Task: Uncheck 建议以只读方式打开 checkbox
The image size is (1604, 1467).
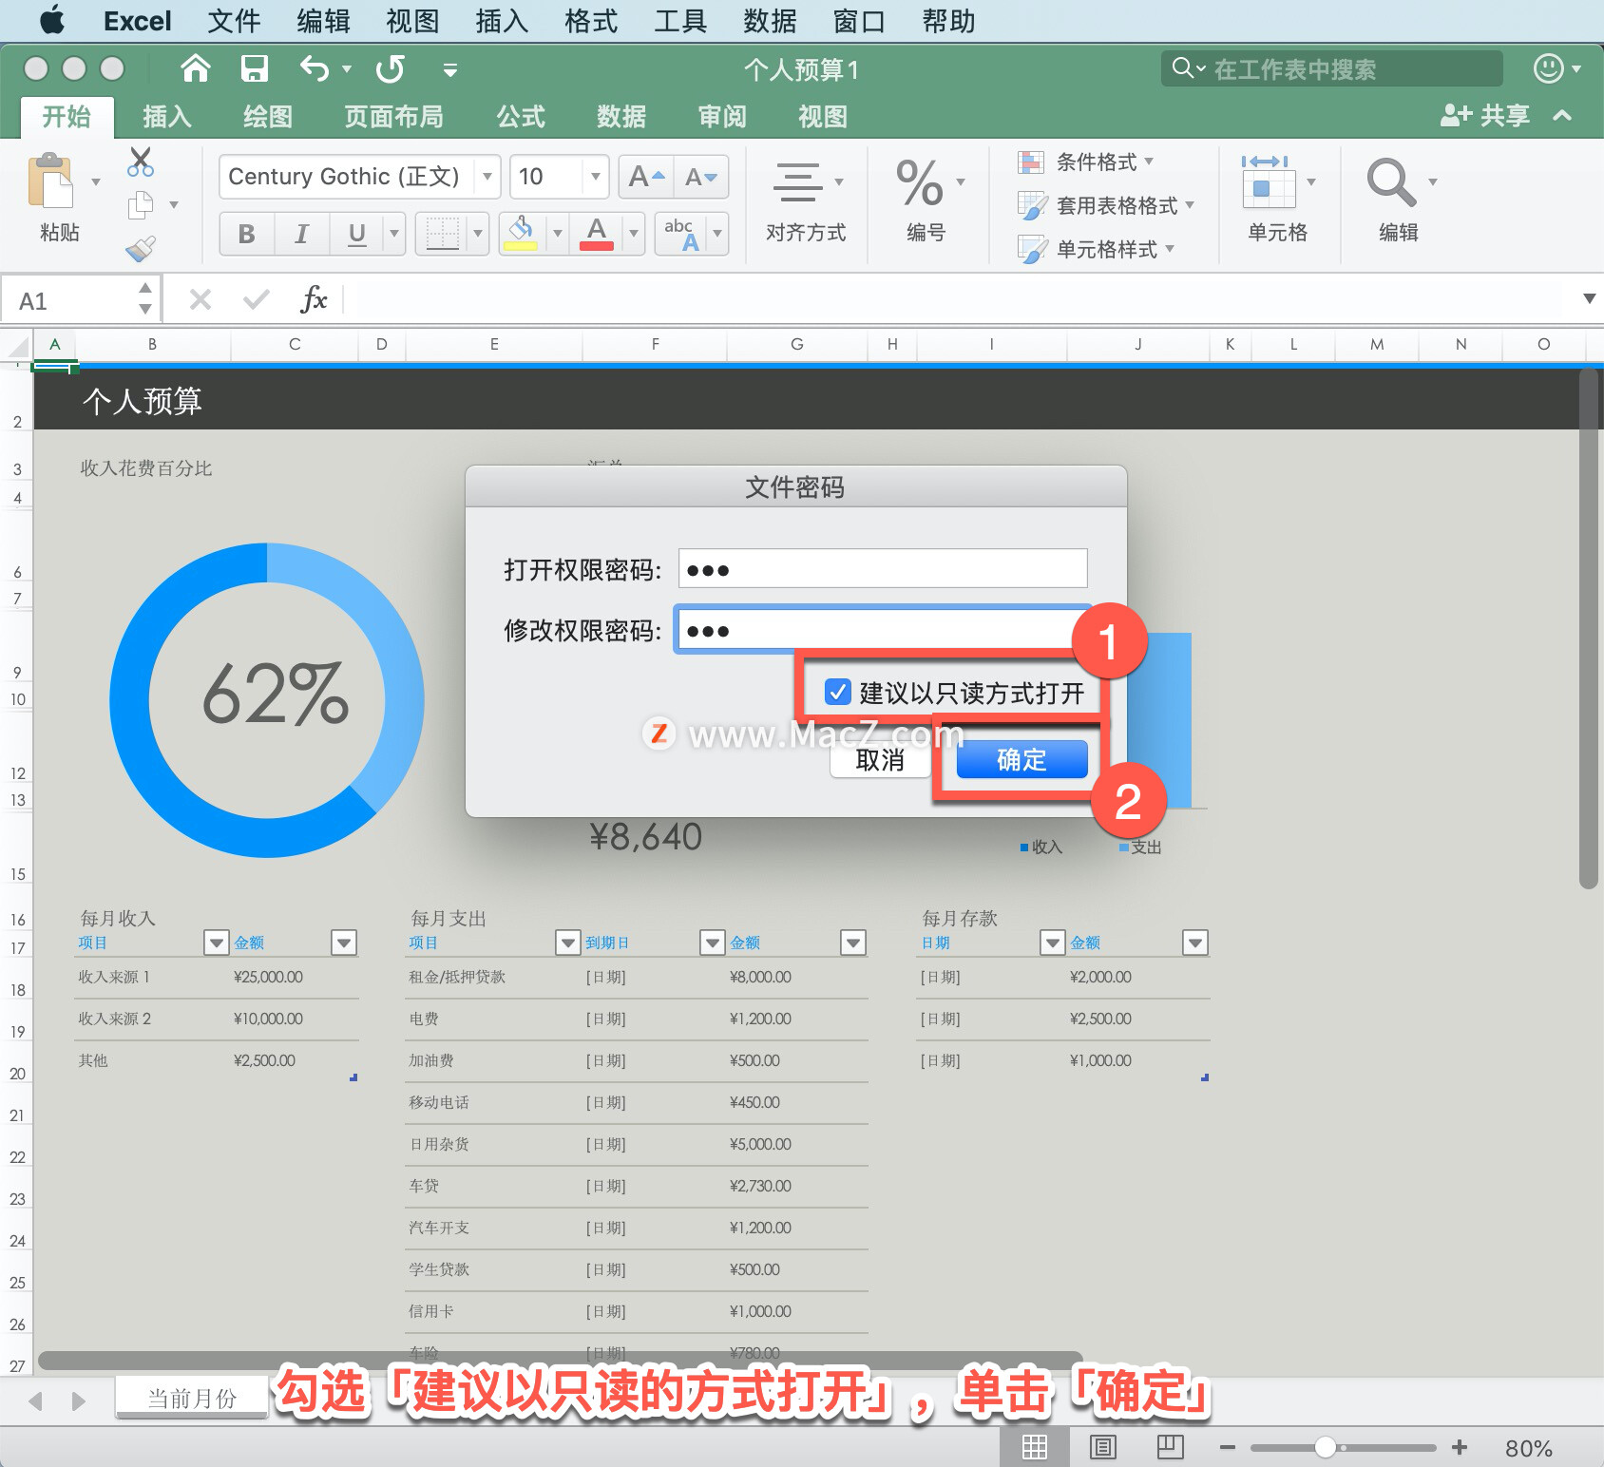Action: coord(837,692)
